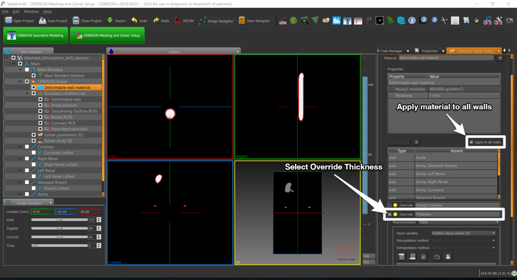The image size is (517, 280).
Task: Click the scissors icon in toolbar
Action: [x=444, y=20]
